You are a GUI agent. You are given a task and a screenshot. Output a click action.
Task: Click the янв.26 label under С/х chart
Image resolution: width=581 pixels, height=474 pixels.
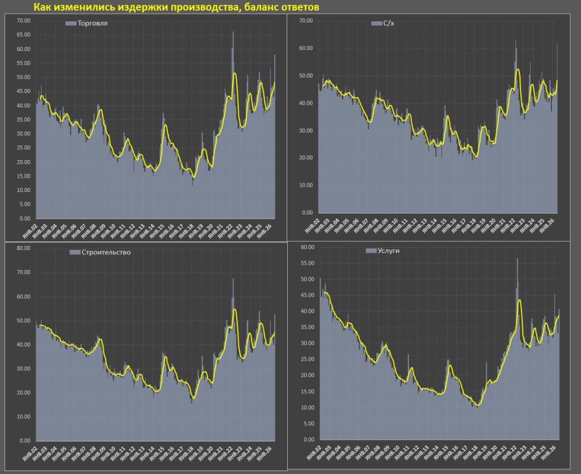click(547, 225)
